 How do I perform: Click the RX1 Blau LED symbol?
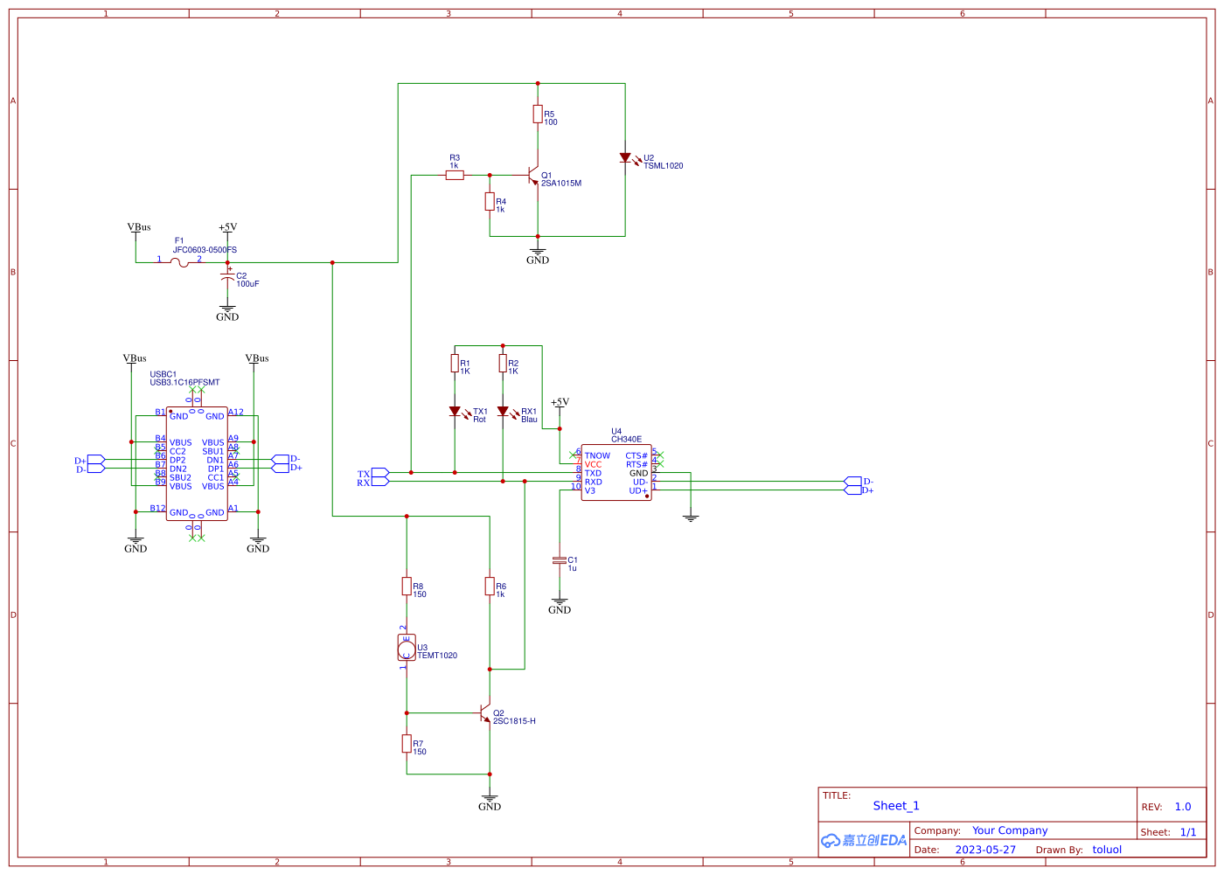pos(504,411)
